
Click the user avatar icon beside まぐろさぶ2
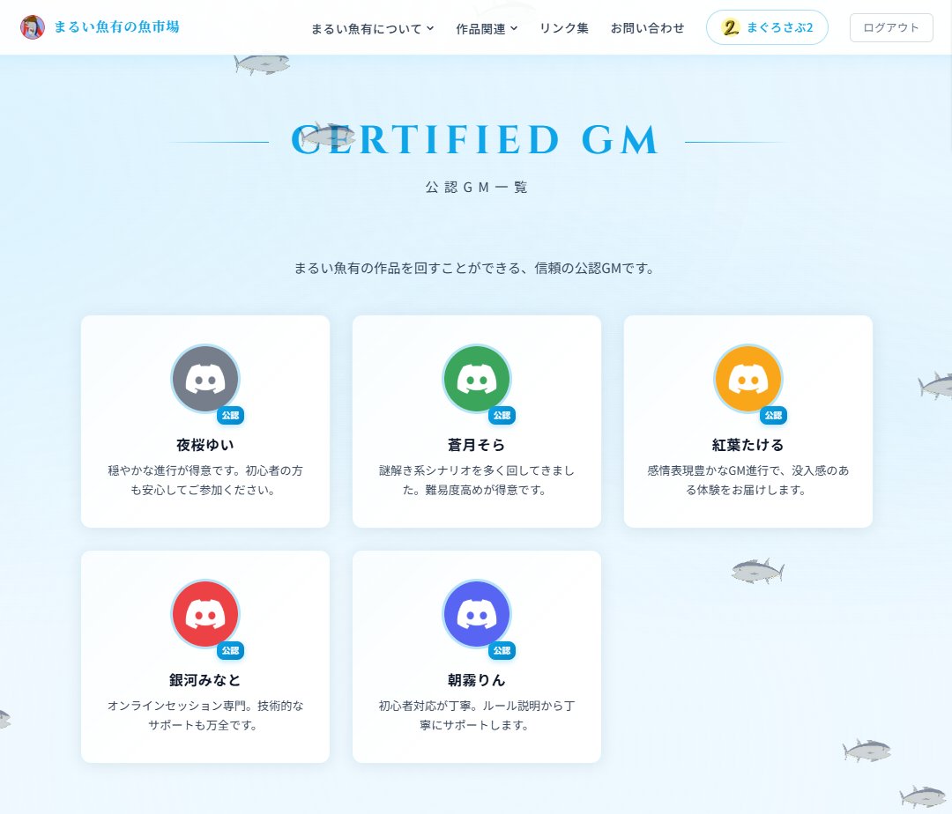pyautogui.click(x=731, y=27)
